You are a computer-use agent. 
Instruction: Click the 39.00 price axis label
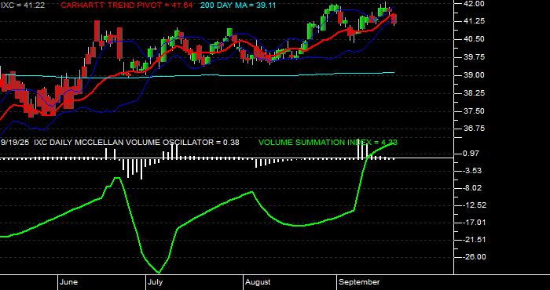click(x=465, y=75)
